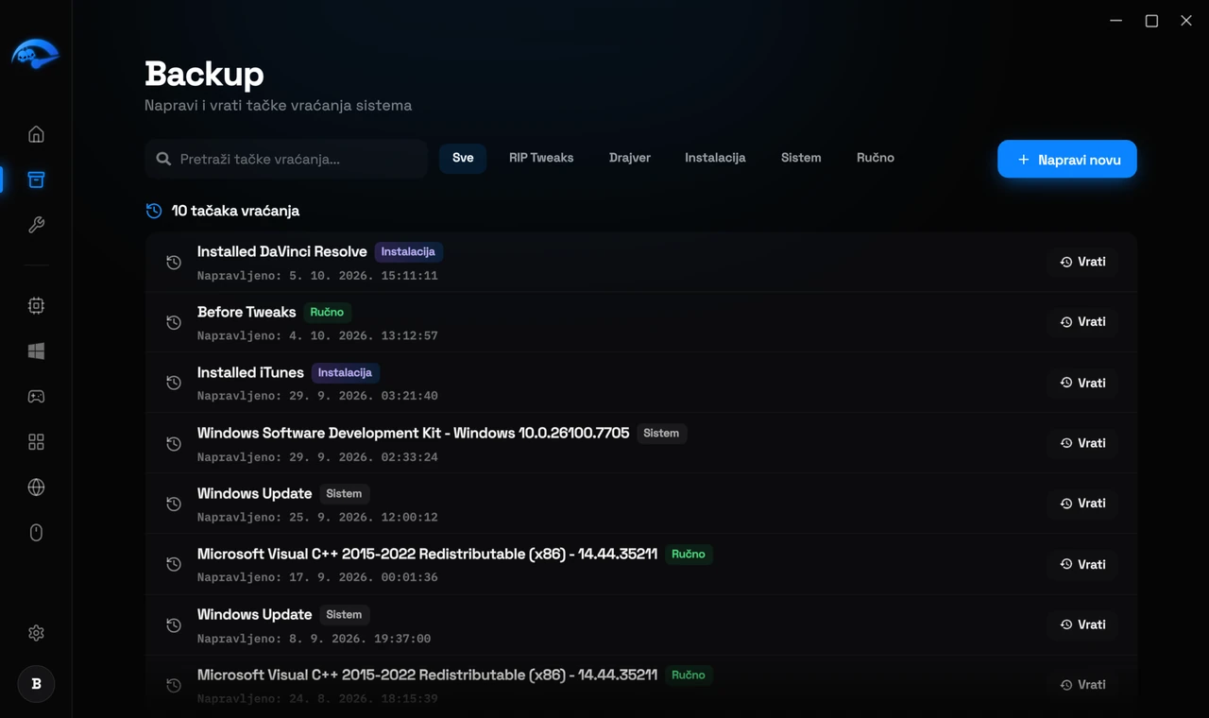1209x718 pixels.
Task: Click the app logo at top left
Action: point(35,55)
